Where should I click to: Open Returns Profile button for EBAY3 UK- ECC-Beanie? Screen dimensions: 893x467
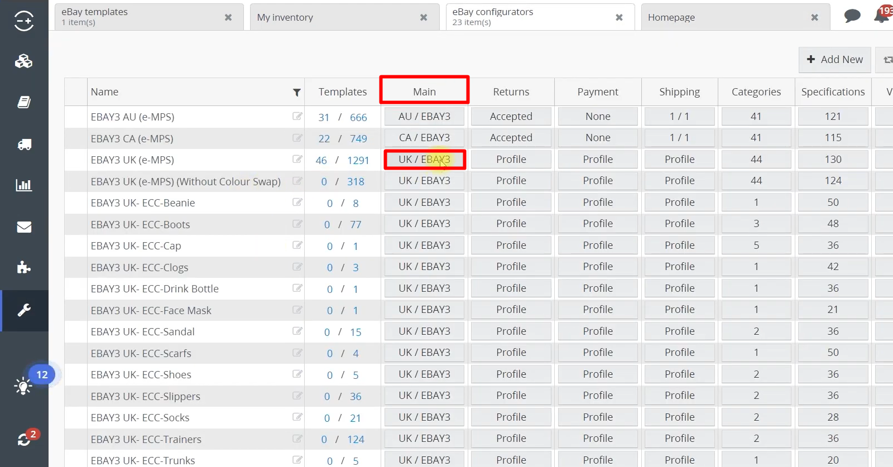tap(511, 202)
